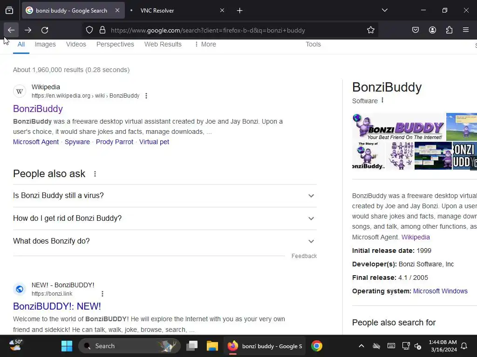
Task: Open weather widget showing 50°
Action: click(x=16, y=345)
